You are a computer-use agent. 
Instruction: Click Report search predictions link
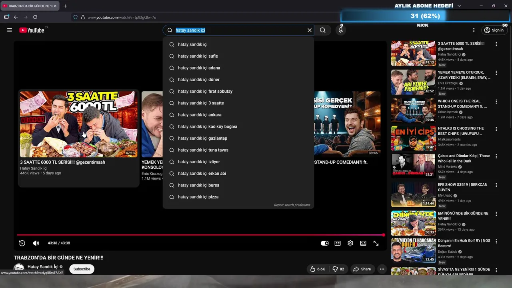[x=292, y=205]
